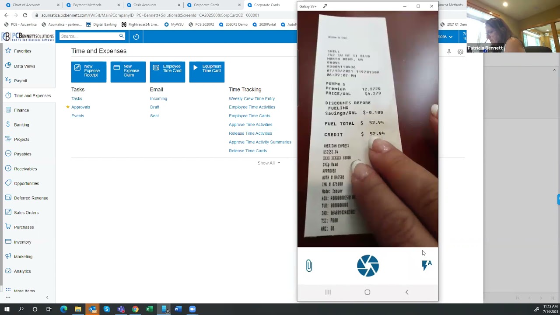
Task: Close the Cash Accounts browser tab
Action: (179, 5)
